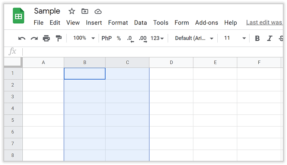Viewport: 287px width, 165px height.
Task: Toggle bold formatting
Action: point(257,38)
